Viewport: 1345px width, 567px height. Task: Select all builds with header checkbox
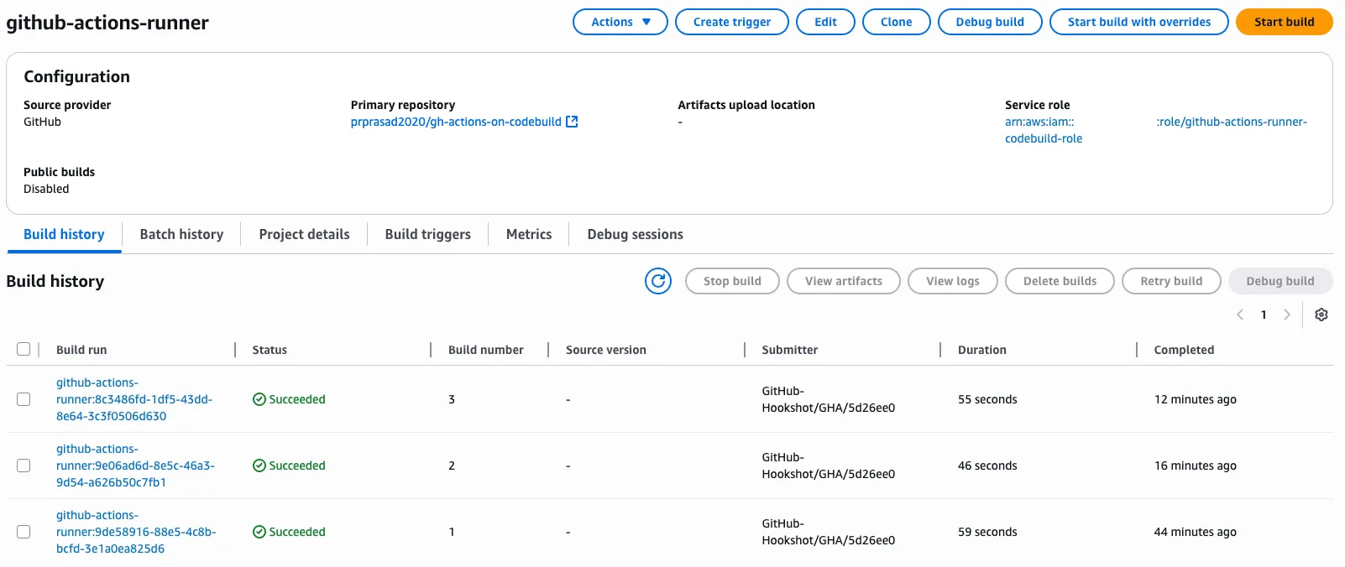(24, 349)
